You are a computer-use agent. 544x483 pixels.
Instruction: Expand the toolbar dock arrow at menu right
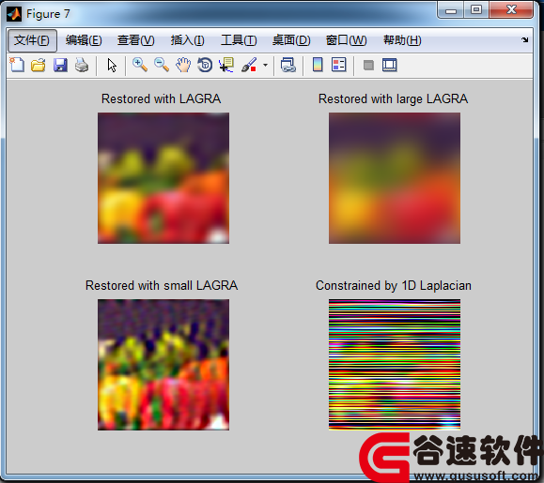pos(524,39)
